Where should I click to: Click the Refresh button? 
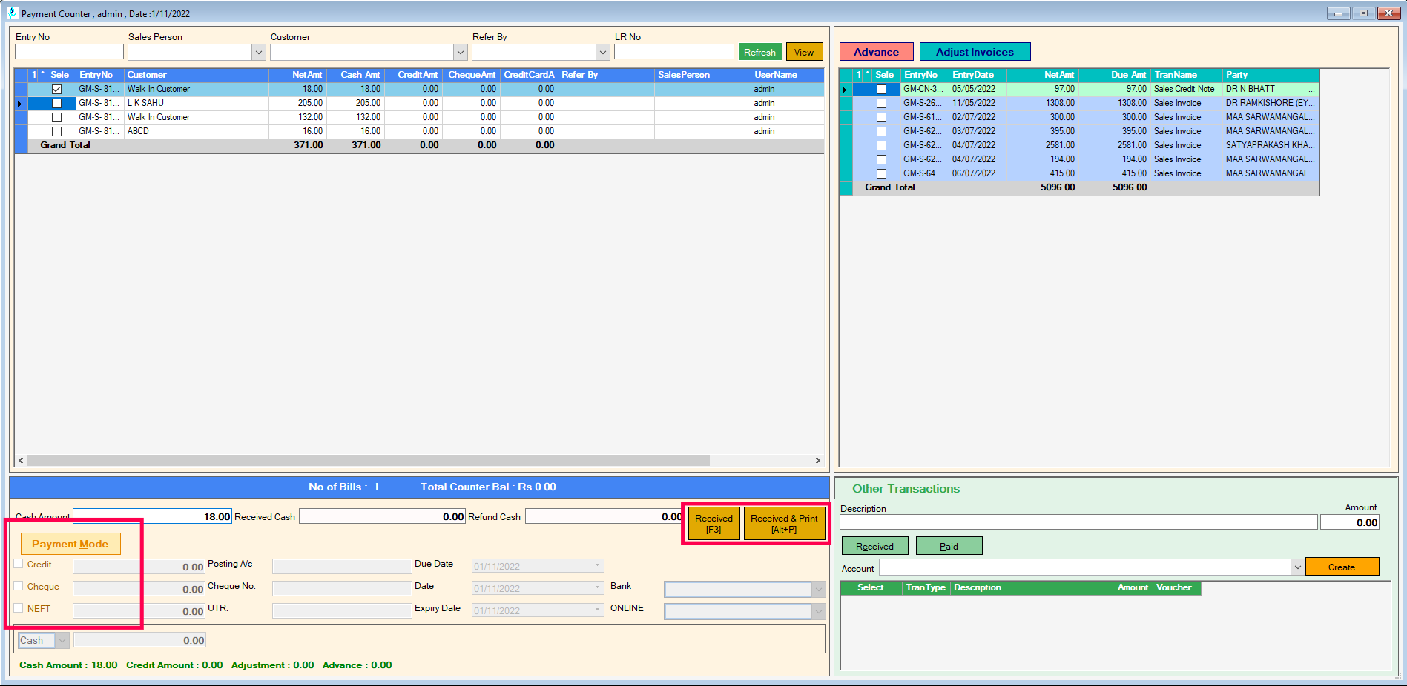pyautogui.click(x=759, y=52)
